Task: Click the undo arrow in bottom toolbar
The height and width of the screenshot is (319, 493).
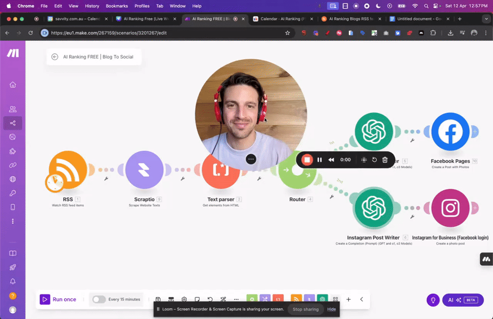Action: tap(210, 300)
